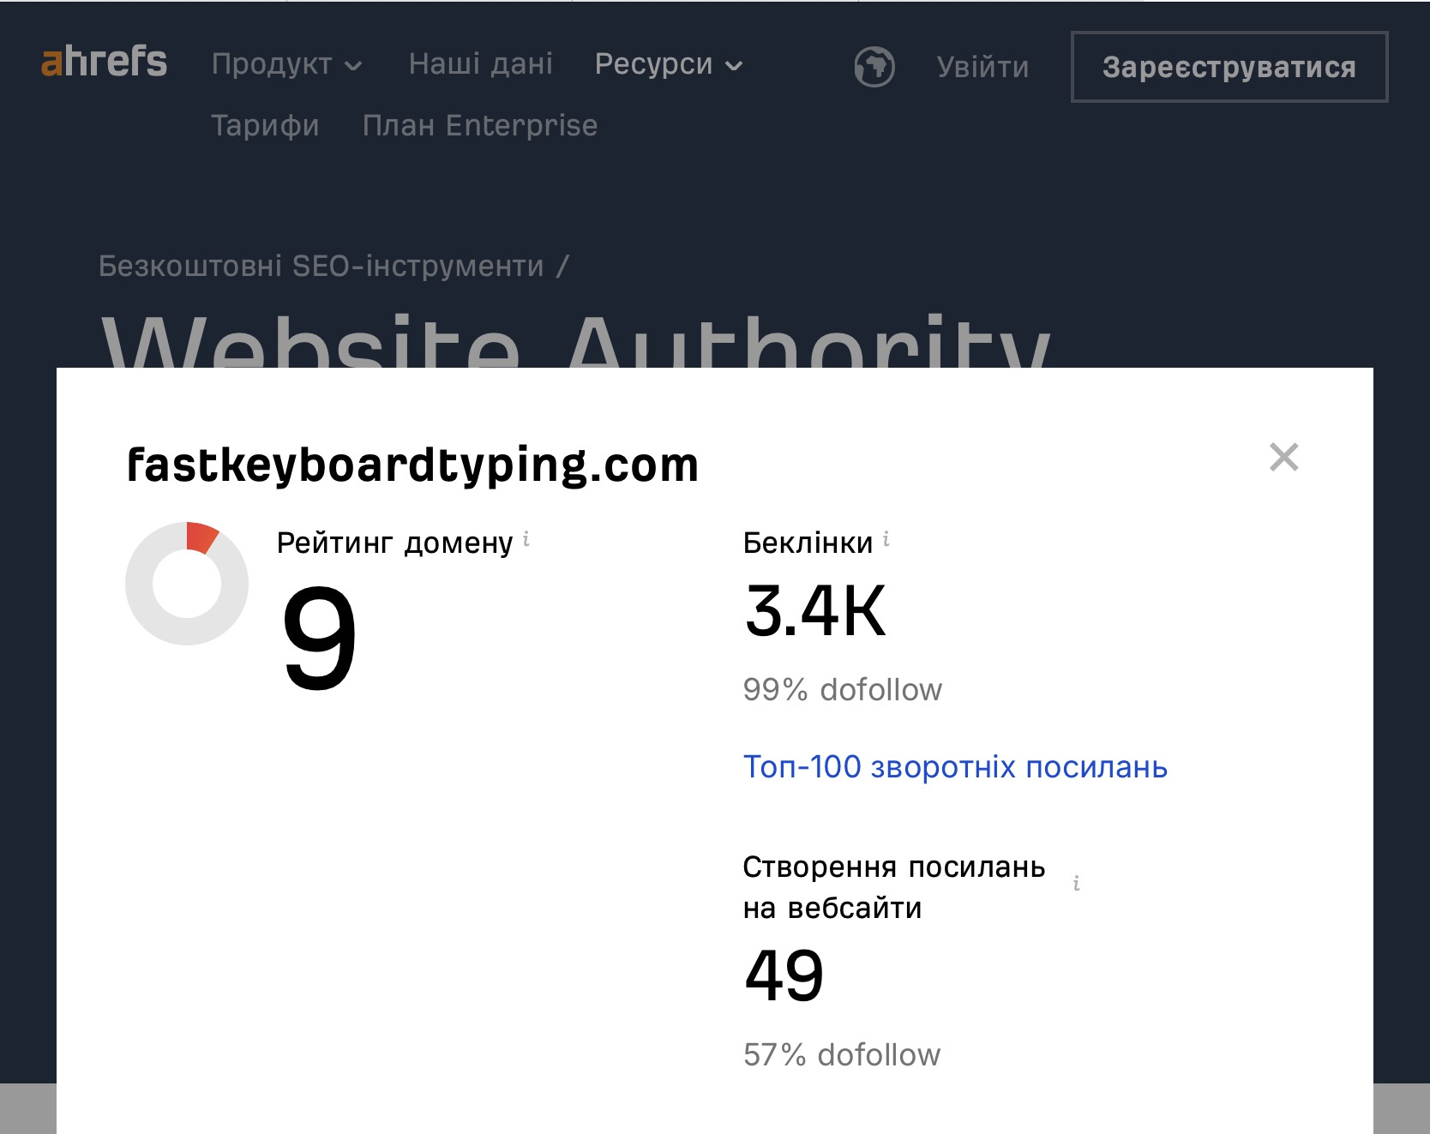Click the domain rating donut chart
Image resolution: width=1430 pixels, height=1134 pixels.
[x=187, y=584]
